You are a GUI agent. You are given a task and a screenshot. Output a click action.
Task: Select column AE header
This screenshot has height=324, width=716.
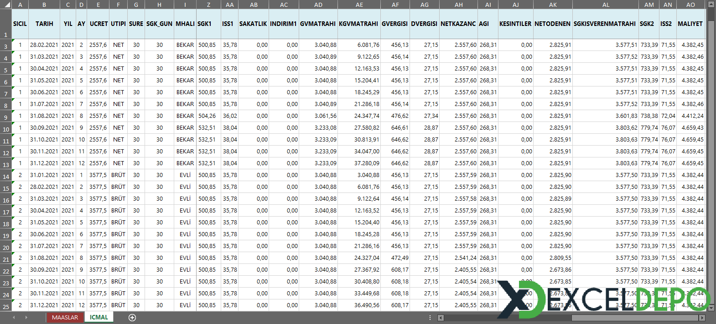359,5
